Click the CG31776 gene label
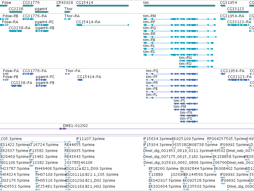Screen dimensions: 254x191 (x=31, y=3)
